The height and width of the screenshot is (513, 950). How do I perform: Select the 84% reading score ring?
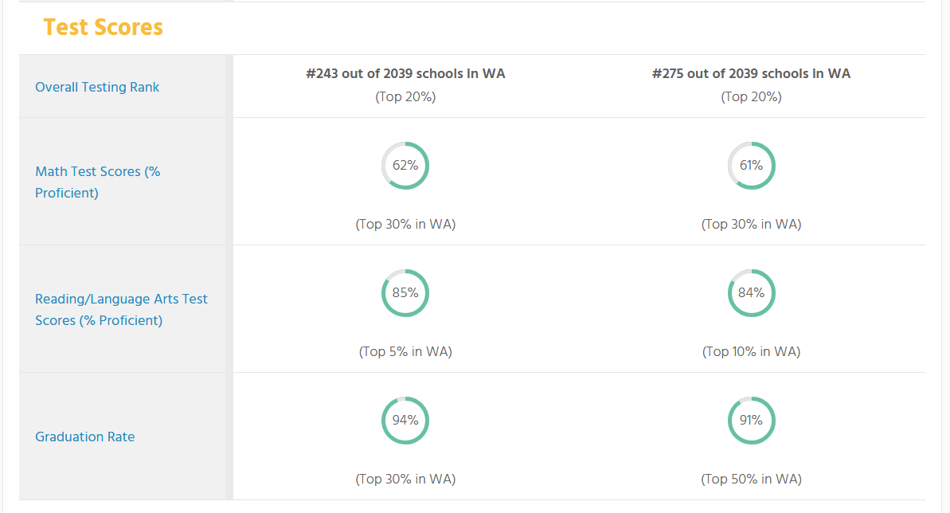coord(751,293)
